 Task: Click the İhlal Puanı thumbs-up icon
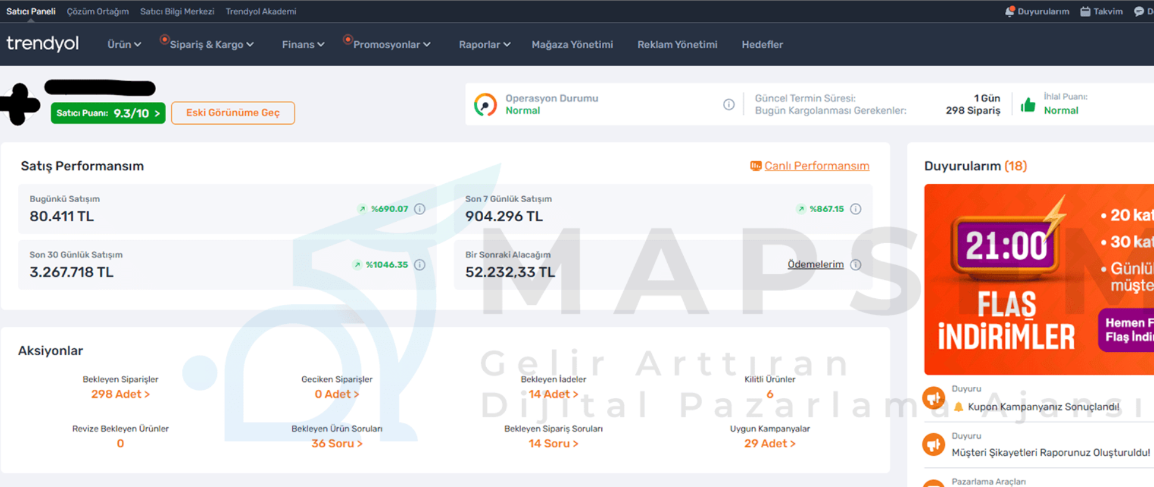pos(1028,104)
